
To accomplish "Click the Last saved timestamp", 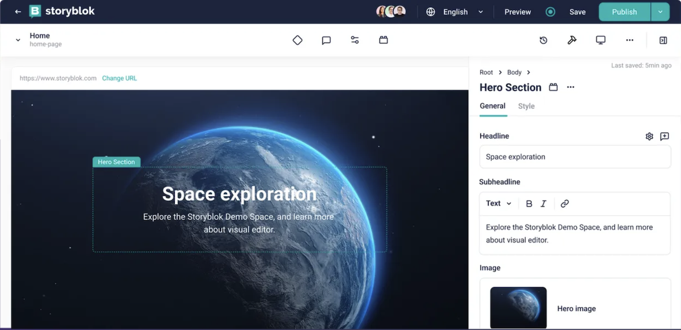I will pyautogui.click(x=641, y=65).
